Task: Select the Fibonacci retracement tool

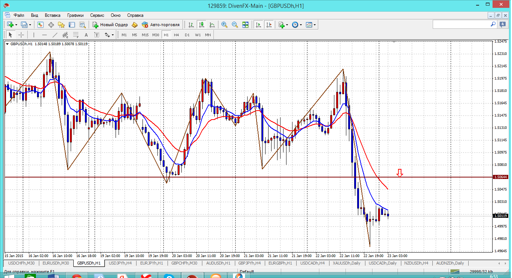Action: tap(76, 35)
